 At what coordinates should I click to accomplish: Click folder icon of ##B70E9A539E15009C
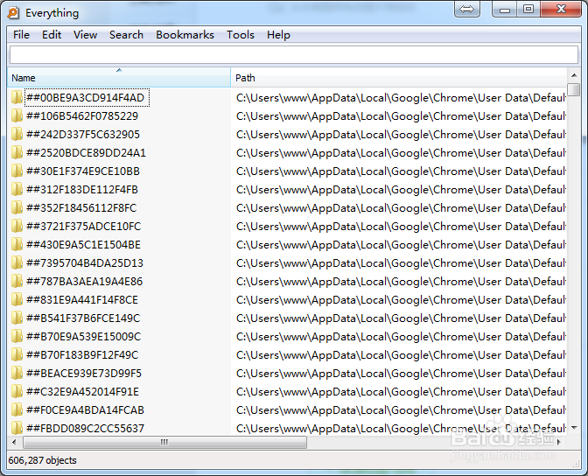pos(17,337)
